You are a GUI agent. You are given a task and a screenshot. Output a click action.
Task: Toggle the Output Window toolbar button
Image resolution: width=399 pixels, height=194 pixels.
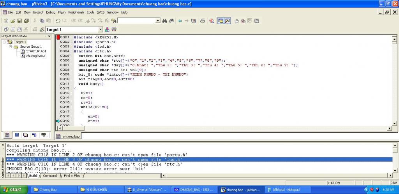227,21
